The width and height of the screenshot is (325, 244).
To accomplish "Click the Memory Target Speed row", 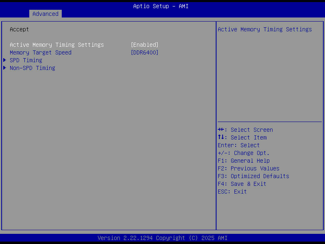I will pos(41,52).
